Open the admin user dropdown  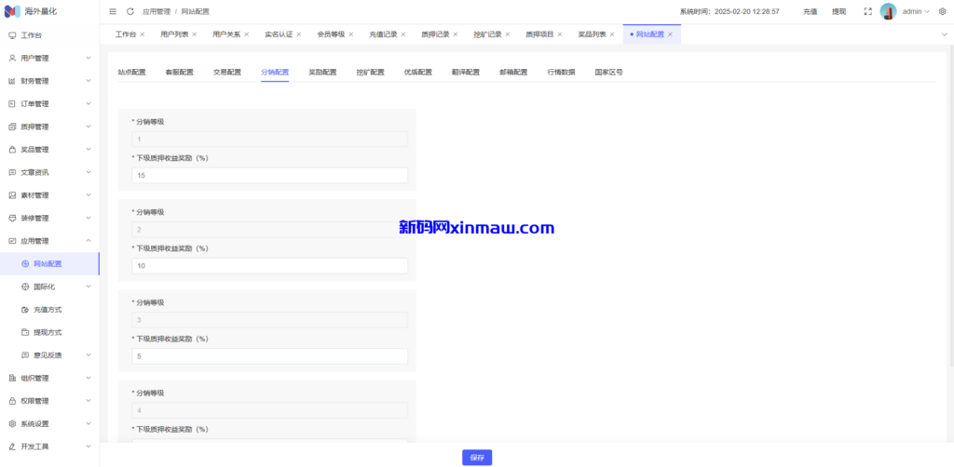coord(916,11)
